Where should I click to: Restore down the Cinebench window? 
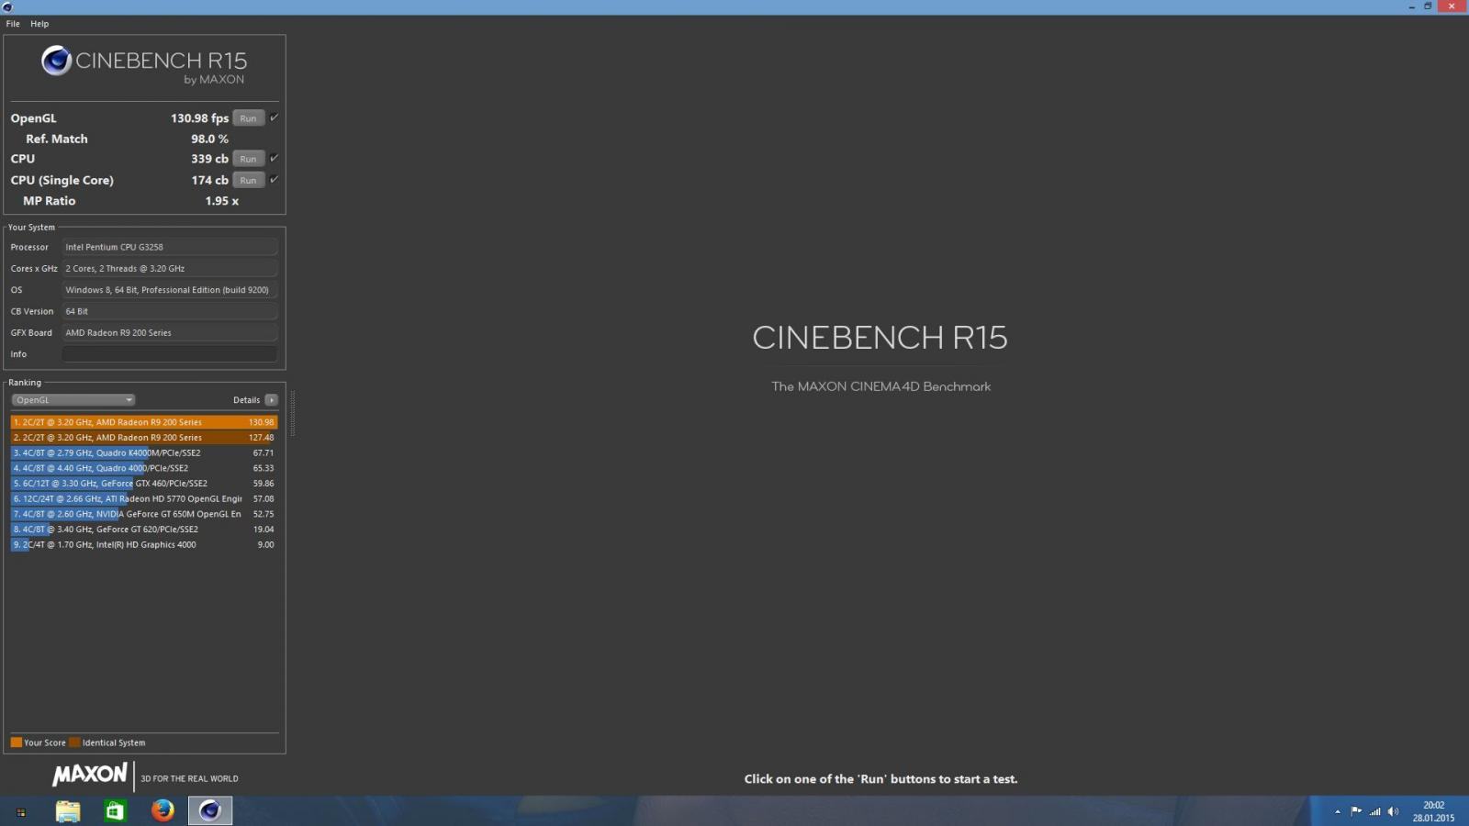1428,6
